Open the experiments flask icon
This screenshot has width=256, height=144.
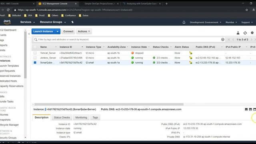238,33
